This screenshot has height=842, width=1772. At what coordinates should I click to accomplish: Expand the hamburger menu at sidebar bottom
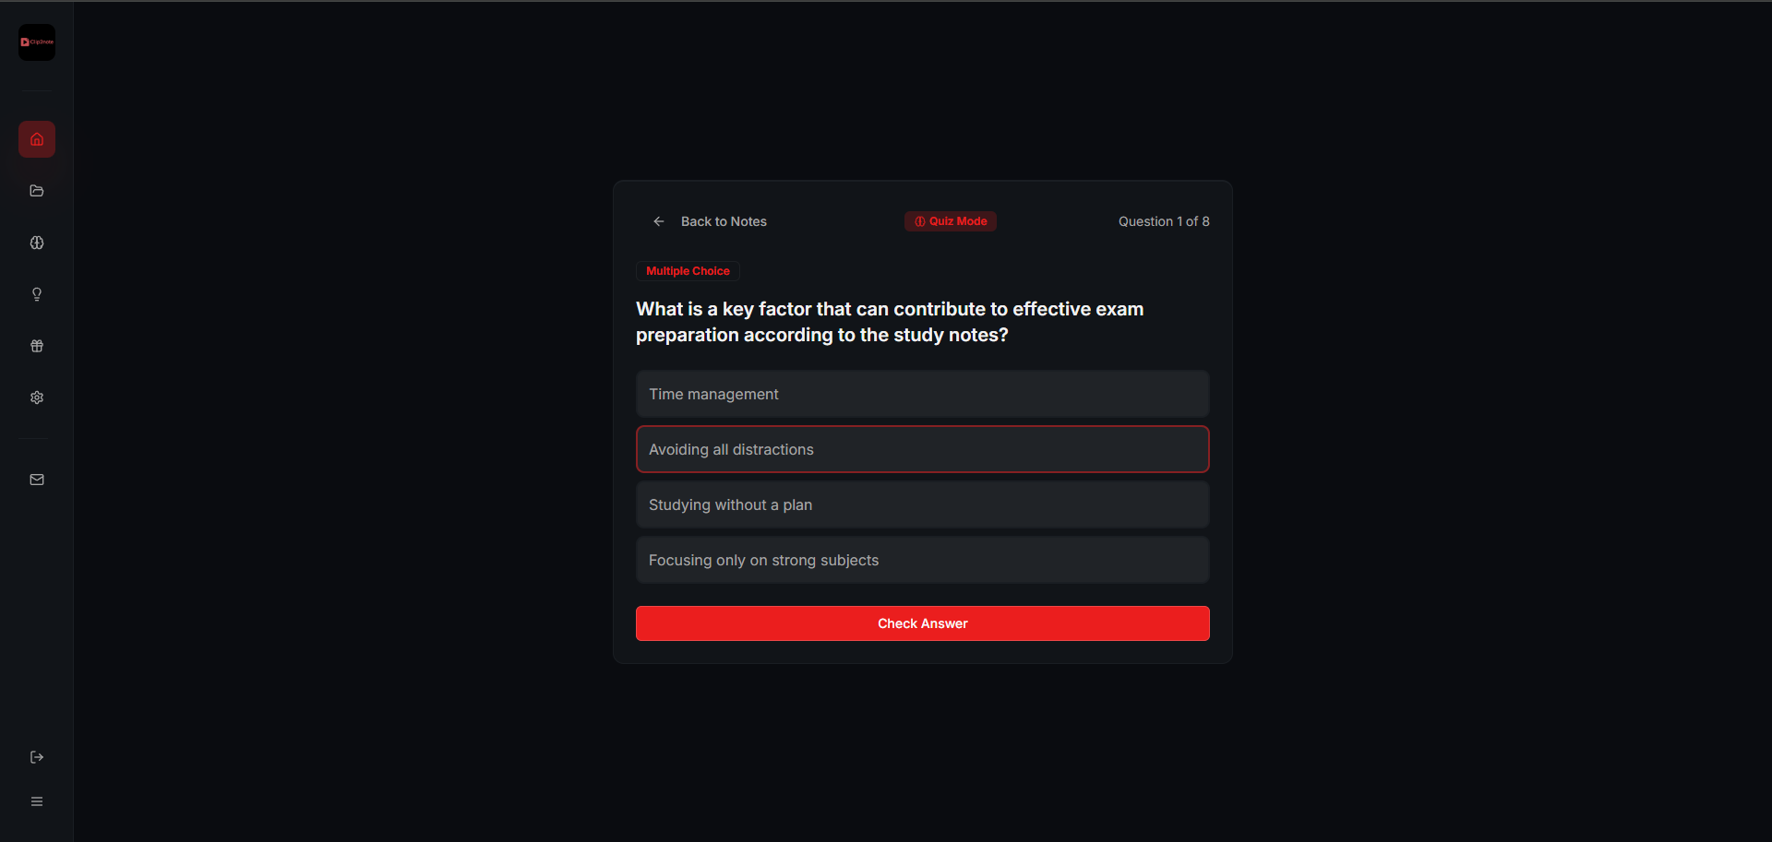tap(37, 801)
